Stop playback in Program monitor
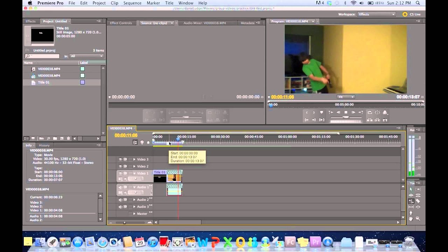The image size is (448, 252). click(x=346, y=112)
